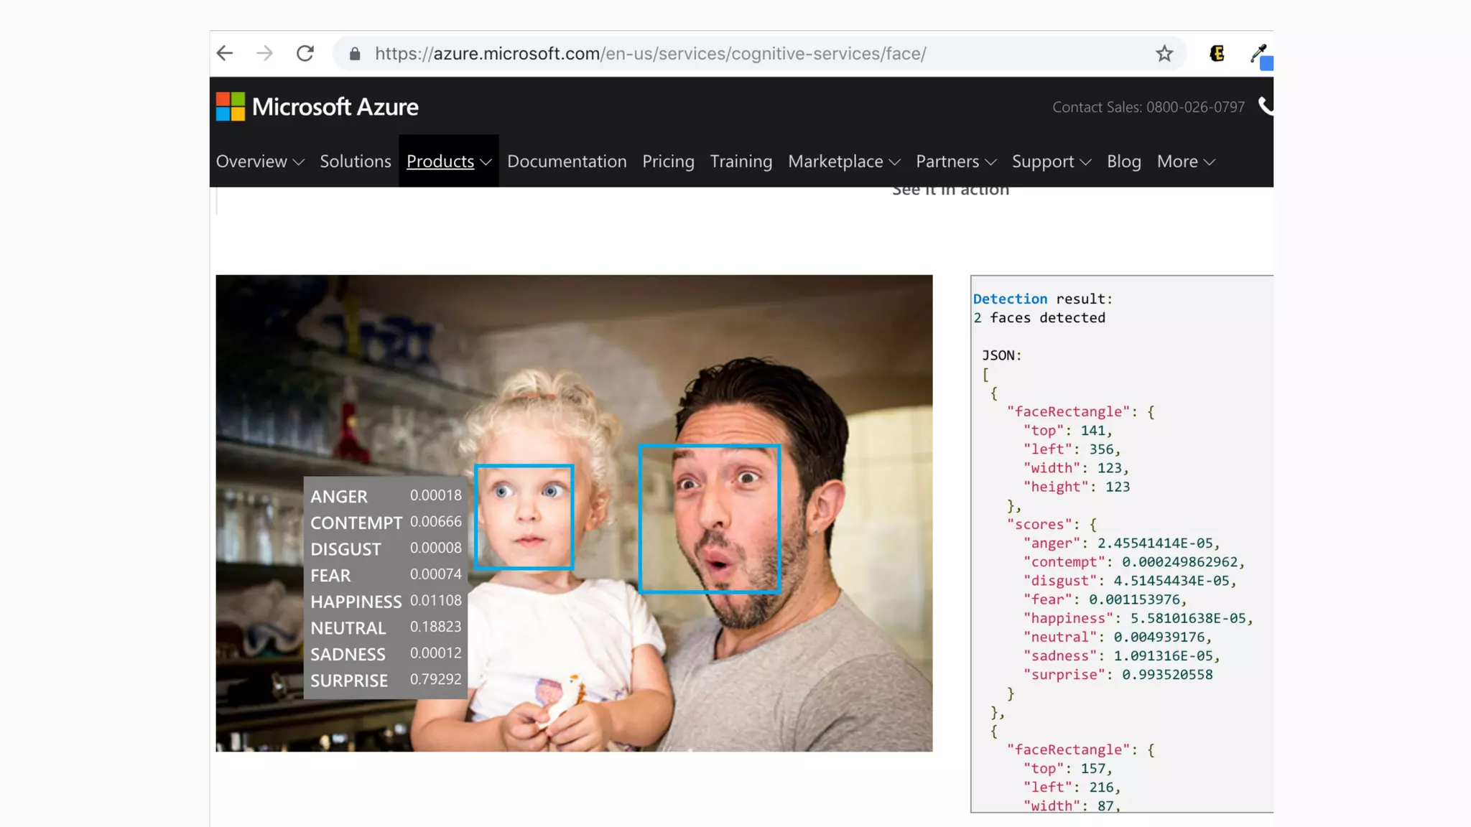1471x827 pixels.
Task: Click the lock icon in address bar
Action: (355, 54)
